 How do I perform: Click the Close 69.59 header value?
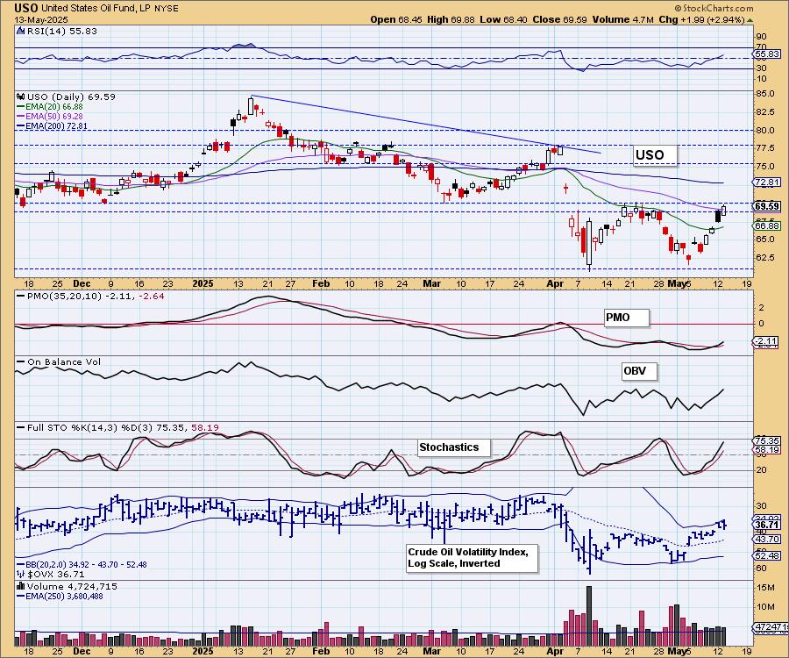(x=559, y=19)
